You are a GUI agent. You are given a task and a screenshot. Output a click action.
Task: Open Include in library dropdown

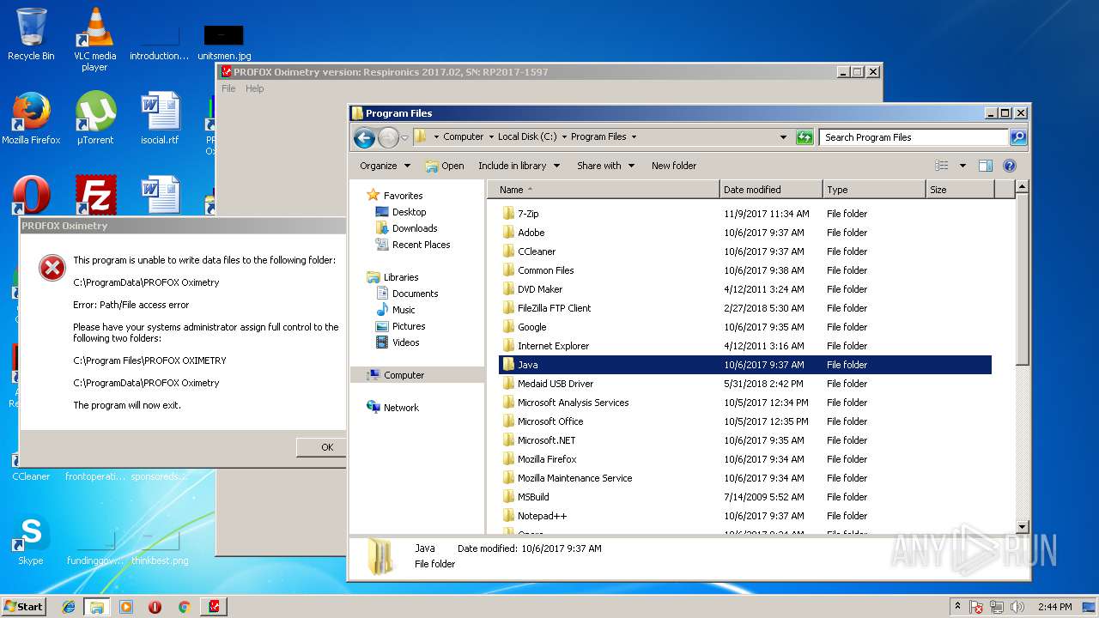pyautogui.click(x=519, y=166)
